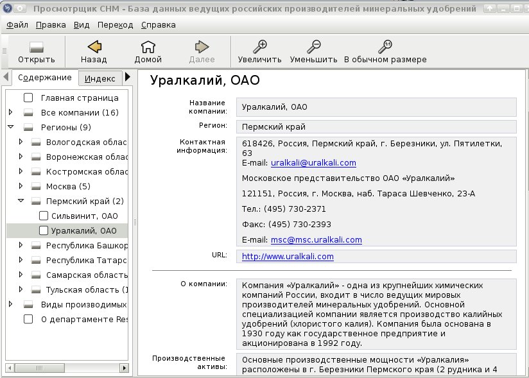The height and width of the screenshot is (378, 529).
Task: Zoom in with Увеличить magnifier icon
Action: (260, 47)
